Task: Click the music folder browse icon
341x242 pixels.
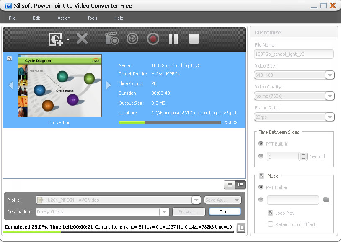Action: click(x=326, y=200)
